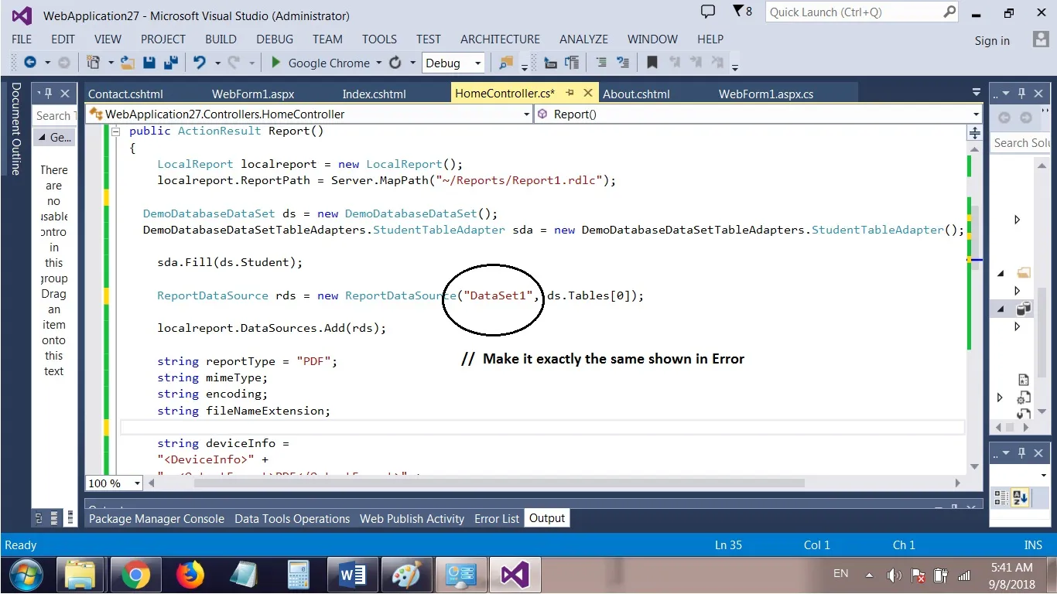Click the Refresh browser icon
Image resolution: width=1057 pixels, height=594 pixels.
point(395,63)
